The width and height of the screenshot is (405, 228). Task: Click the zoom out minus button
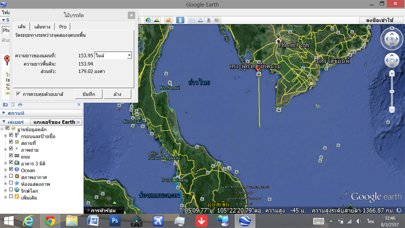(x=392, y=110)
